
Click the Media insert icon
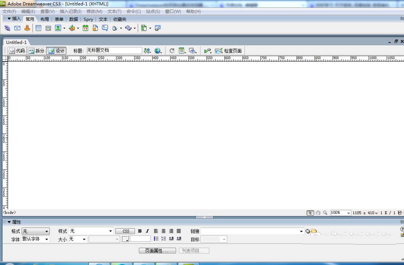coord(72,28)
